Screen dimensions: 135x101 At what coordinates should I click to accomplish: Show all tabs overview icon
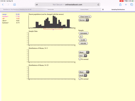click(132, 4)
